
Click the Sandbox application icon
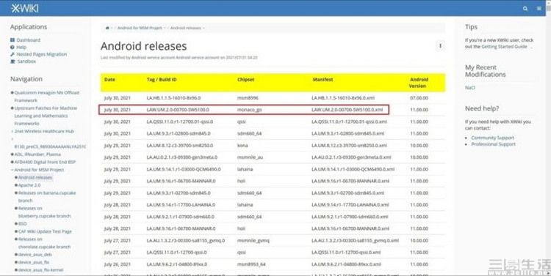coord(12,61)
